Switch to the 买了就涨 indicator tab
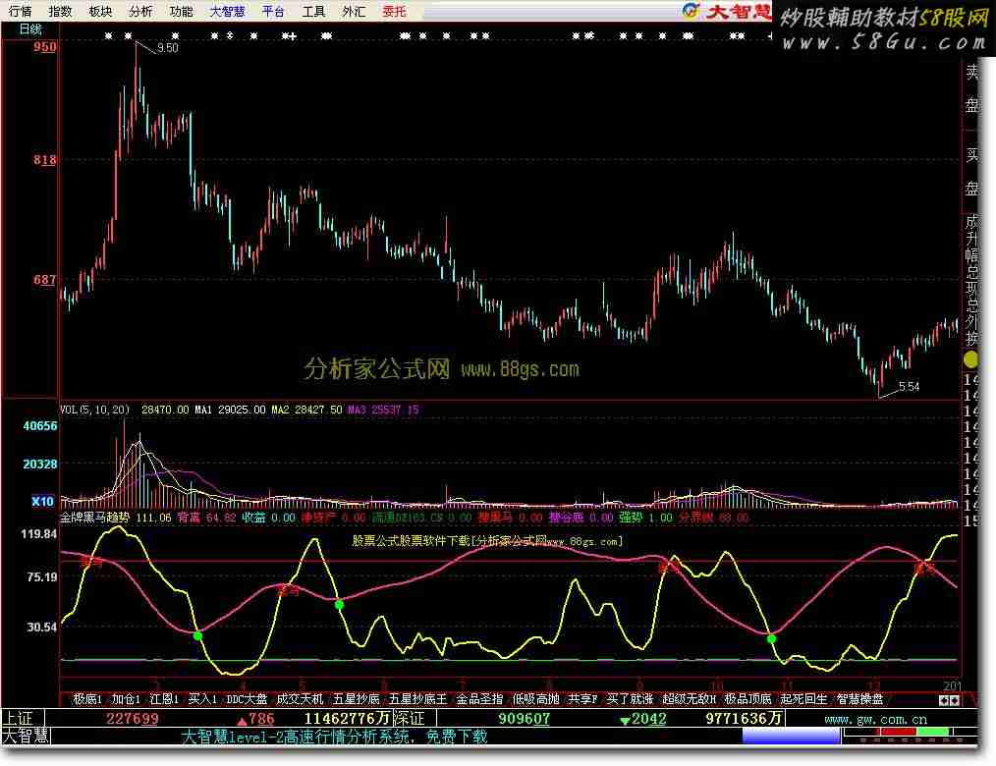The height and width of the screenshot is (766, 996). coord(630,698)
